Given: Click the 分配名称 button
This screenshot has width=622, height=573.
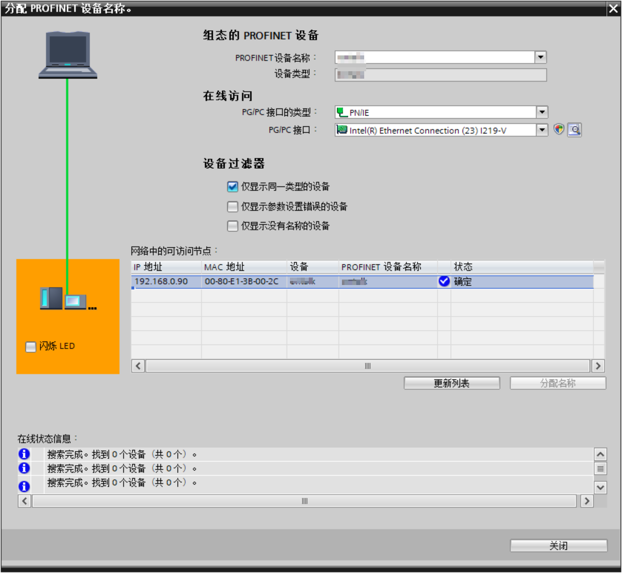Looking at the screenshot, I should (557, 382).
